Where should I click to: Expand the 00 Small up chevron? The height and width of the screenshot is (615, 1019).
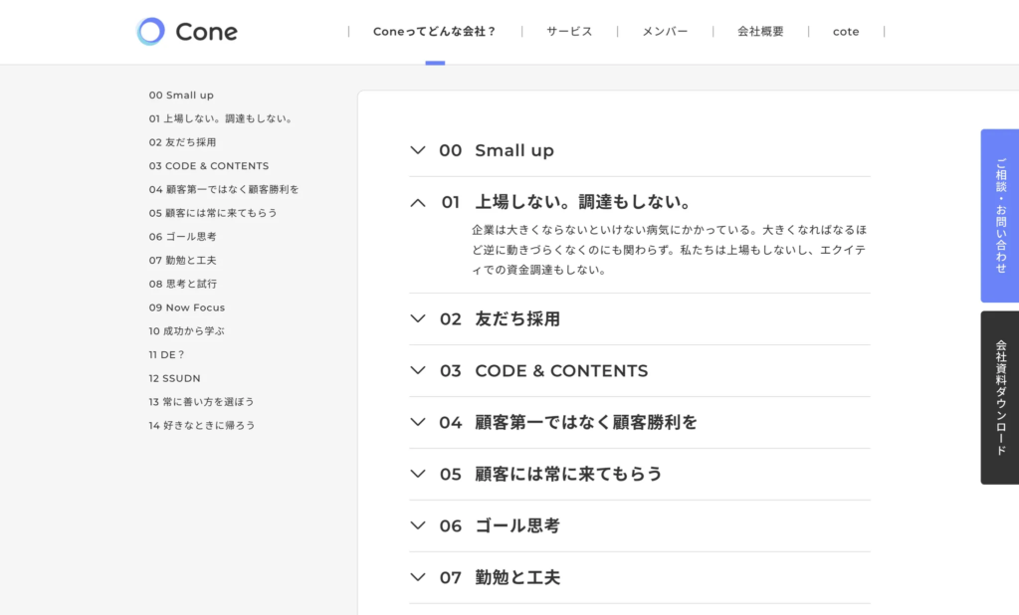418,150
